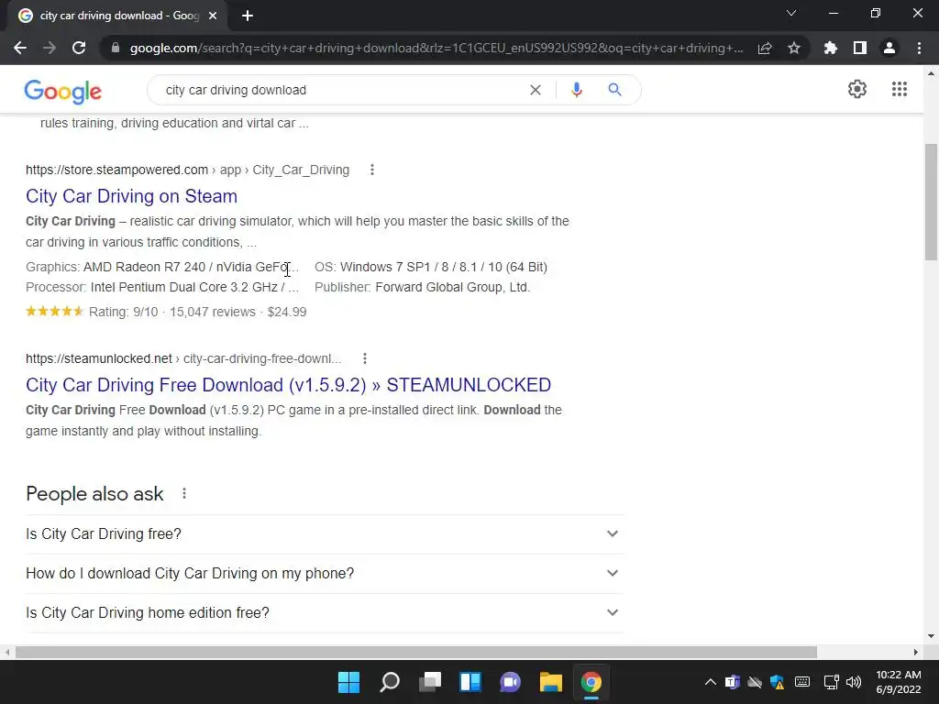Open the City Car Driving on Steam link
939x704 pixels.
click(x=132, y=196)
